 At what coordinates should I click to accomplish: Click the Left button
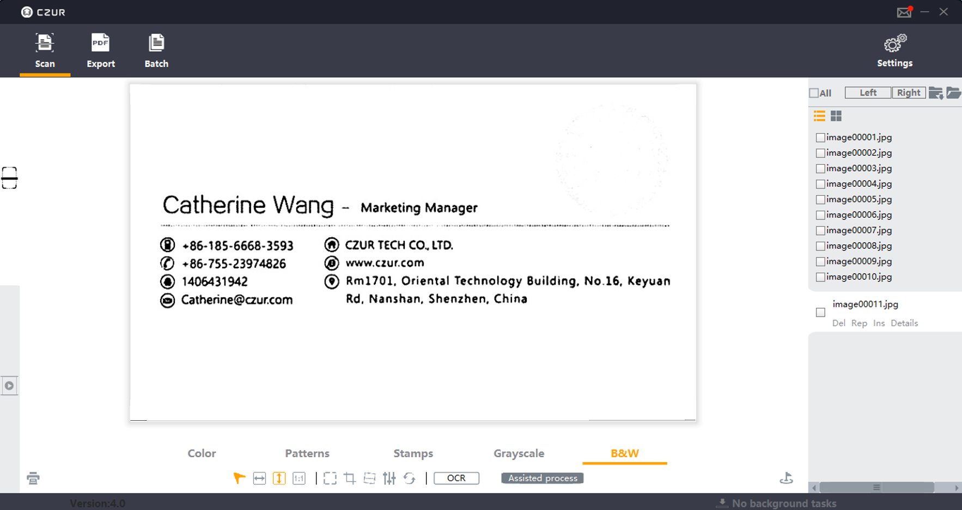pos(868,93)
